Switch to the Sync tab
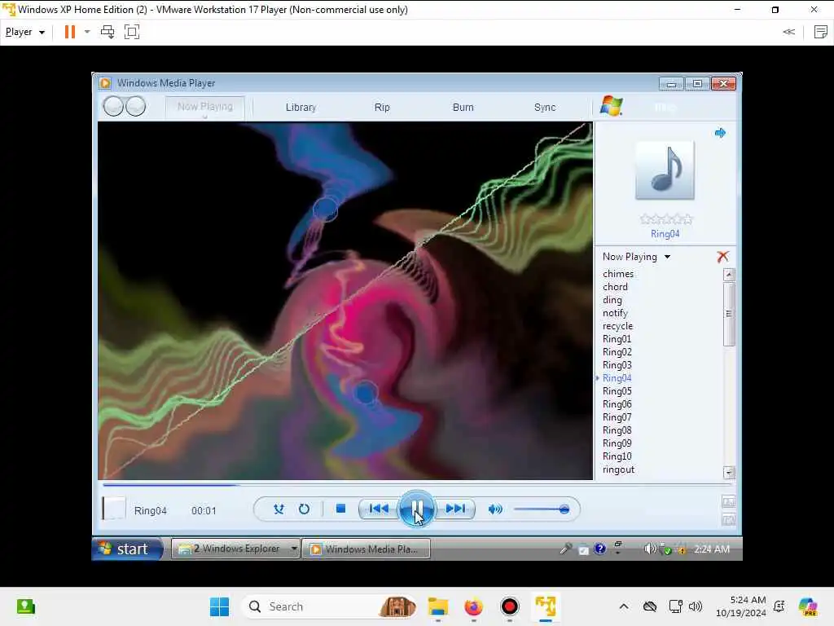Image resolution: width=834 pixels, height=626 pixels. pyautogui.click(x=545, y=108)
